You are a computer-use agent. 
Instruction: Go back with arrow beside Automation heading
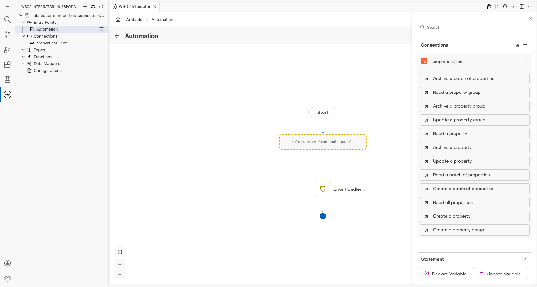click(x=117, y=36)
